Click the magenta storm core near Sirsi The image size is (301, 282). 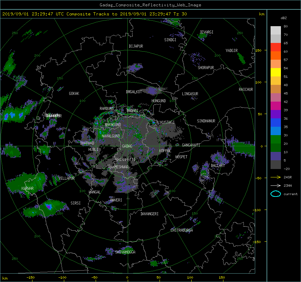[x=48, y=207]
